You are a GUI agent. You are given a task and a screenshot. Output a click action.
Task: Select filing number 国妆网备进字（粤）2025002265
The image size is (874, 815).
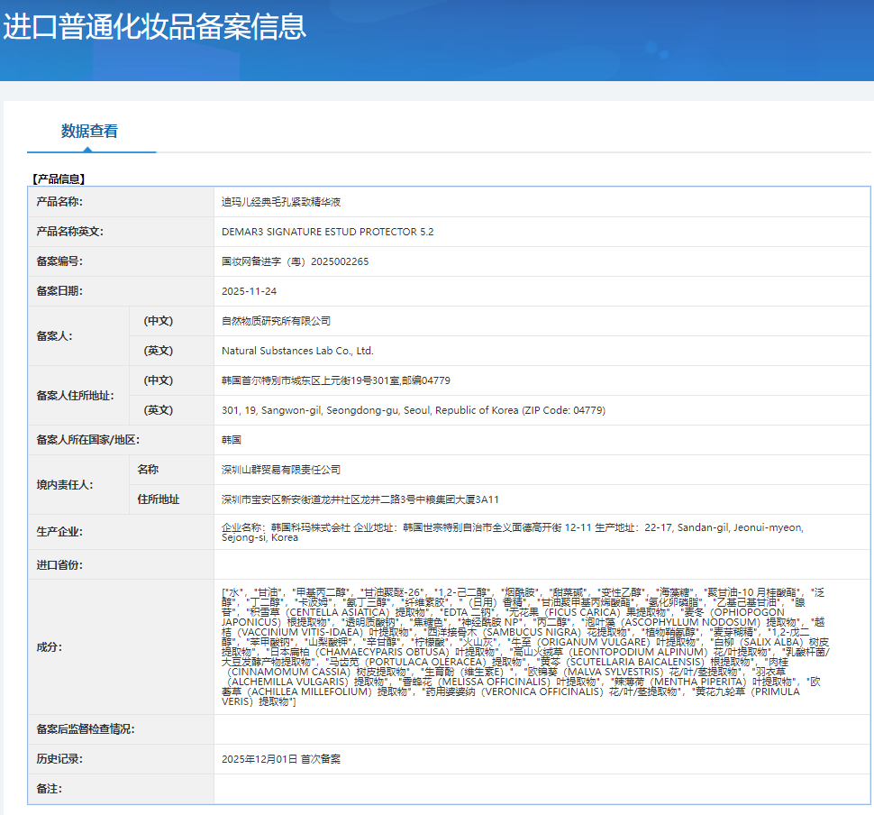coord(295,261)
